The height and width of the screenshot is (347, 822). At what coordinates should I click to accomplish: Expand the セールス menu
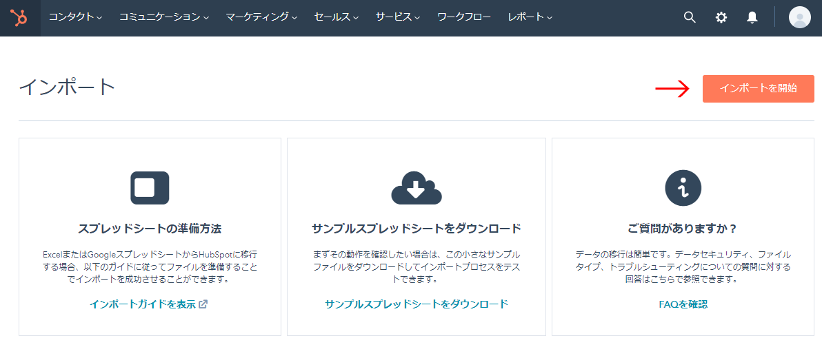point(337,17)
